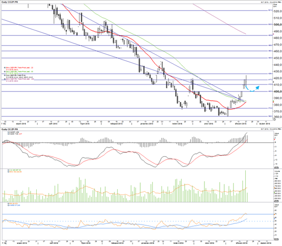Click the auto-scale button in the RSI panel
Viewport: 282px width, 246px height.
pos(276,239)
